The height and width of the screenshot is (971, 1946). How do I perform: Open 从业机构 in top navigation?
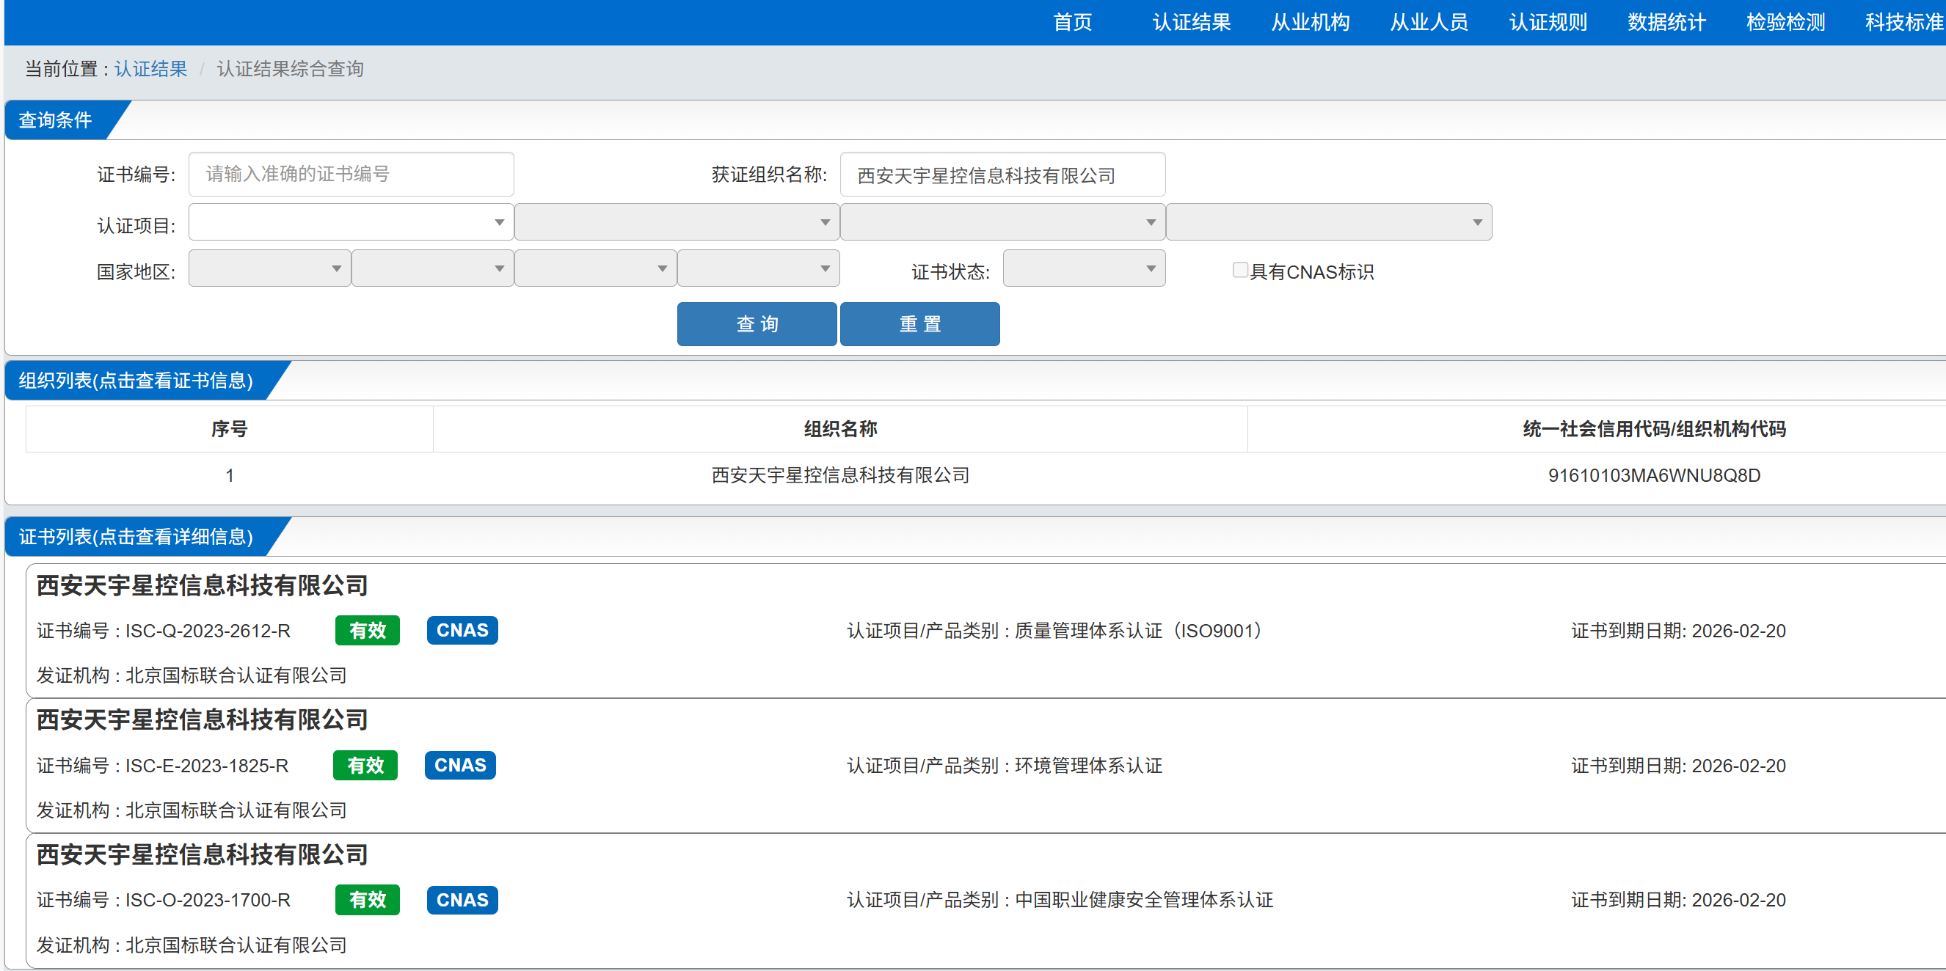tap(1309, 22)
